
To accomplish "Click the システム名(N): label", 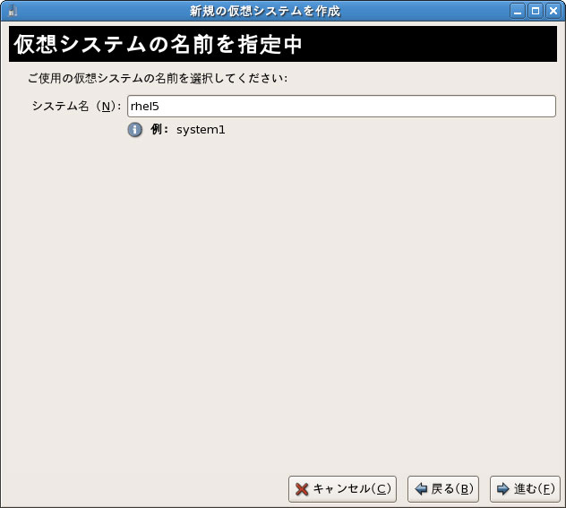I will pyautogui.click(x=75, y=107).
